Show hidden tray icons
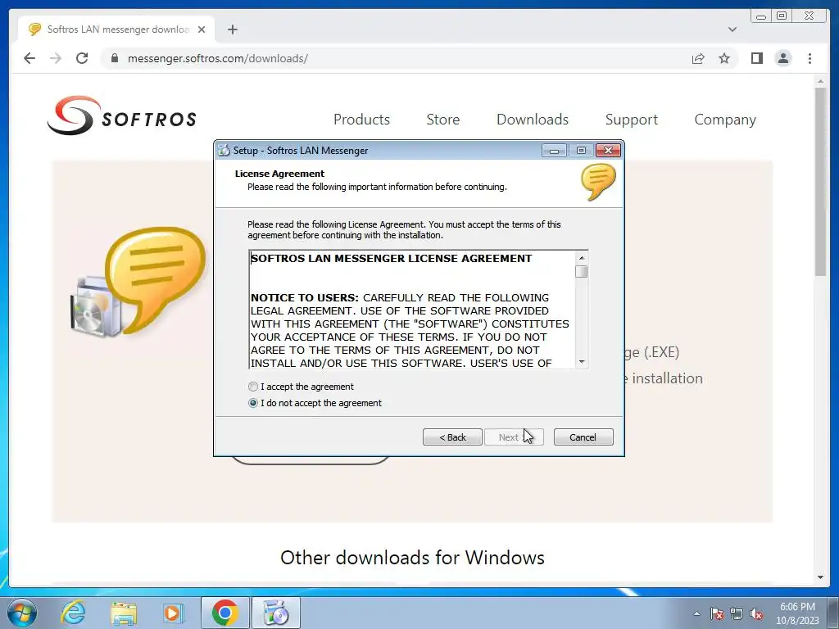 [x=696, y=613]
